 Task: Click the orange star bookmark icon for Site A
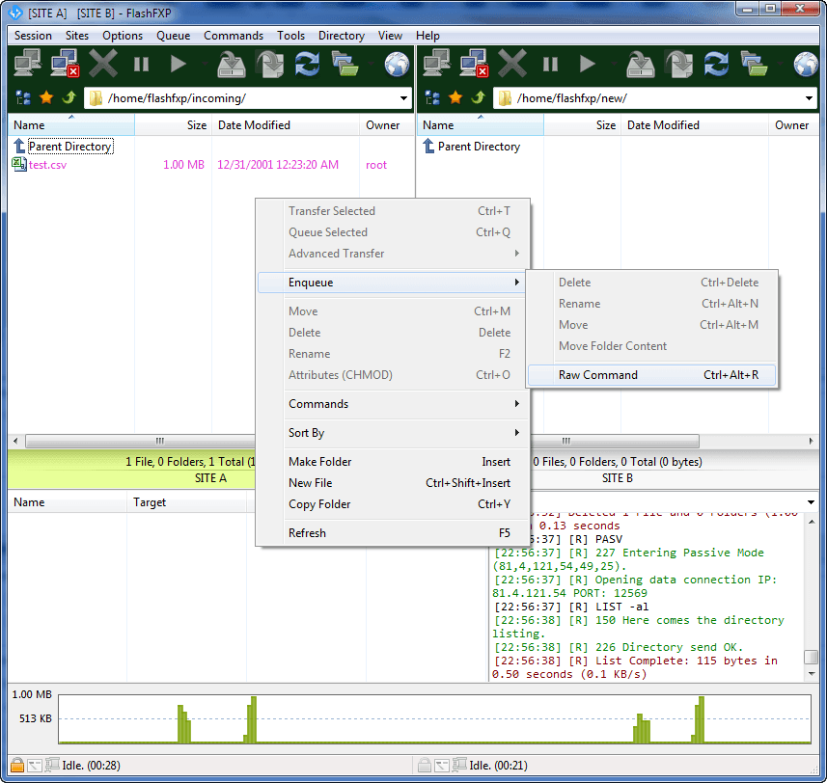46,97
